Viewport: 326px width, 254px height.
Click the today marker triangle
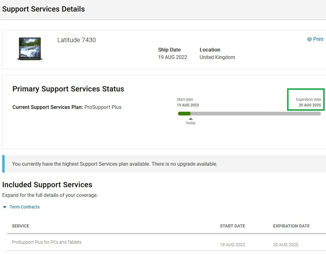pyautogui.click(x=191, y=119)
